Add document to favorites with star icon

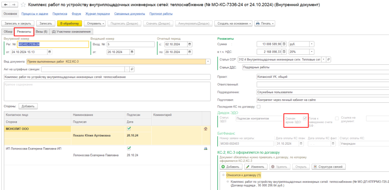click(x=22, y=5)
